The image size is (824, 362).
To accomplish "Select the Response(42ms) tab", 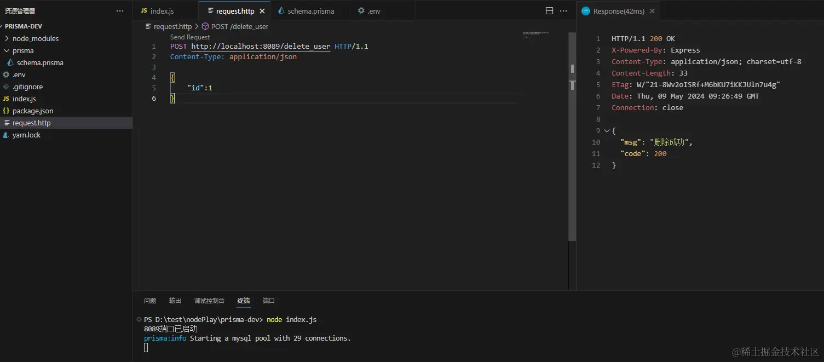I will click(x=619, y=11).
